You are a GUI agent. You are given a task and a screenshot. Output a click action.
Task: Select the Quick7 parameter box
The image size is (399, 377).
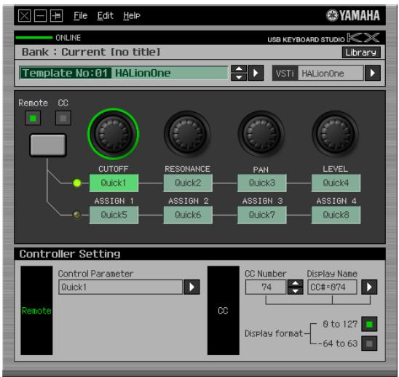(262, 215)
